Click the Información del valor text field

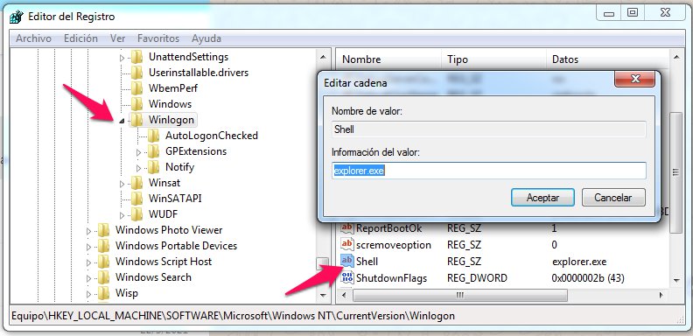click(489, 171)
